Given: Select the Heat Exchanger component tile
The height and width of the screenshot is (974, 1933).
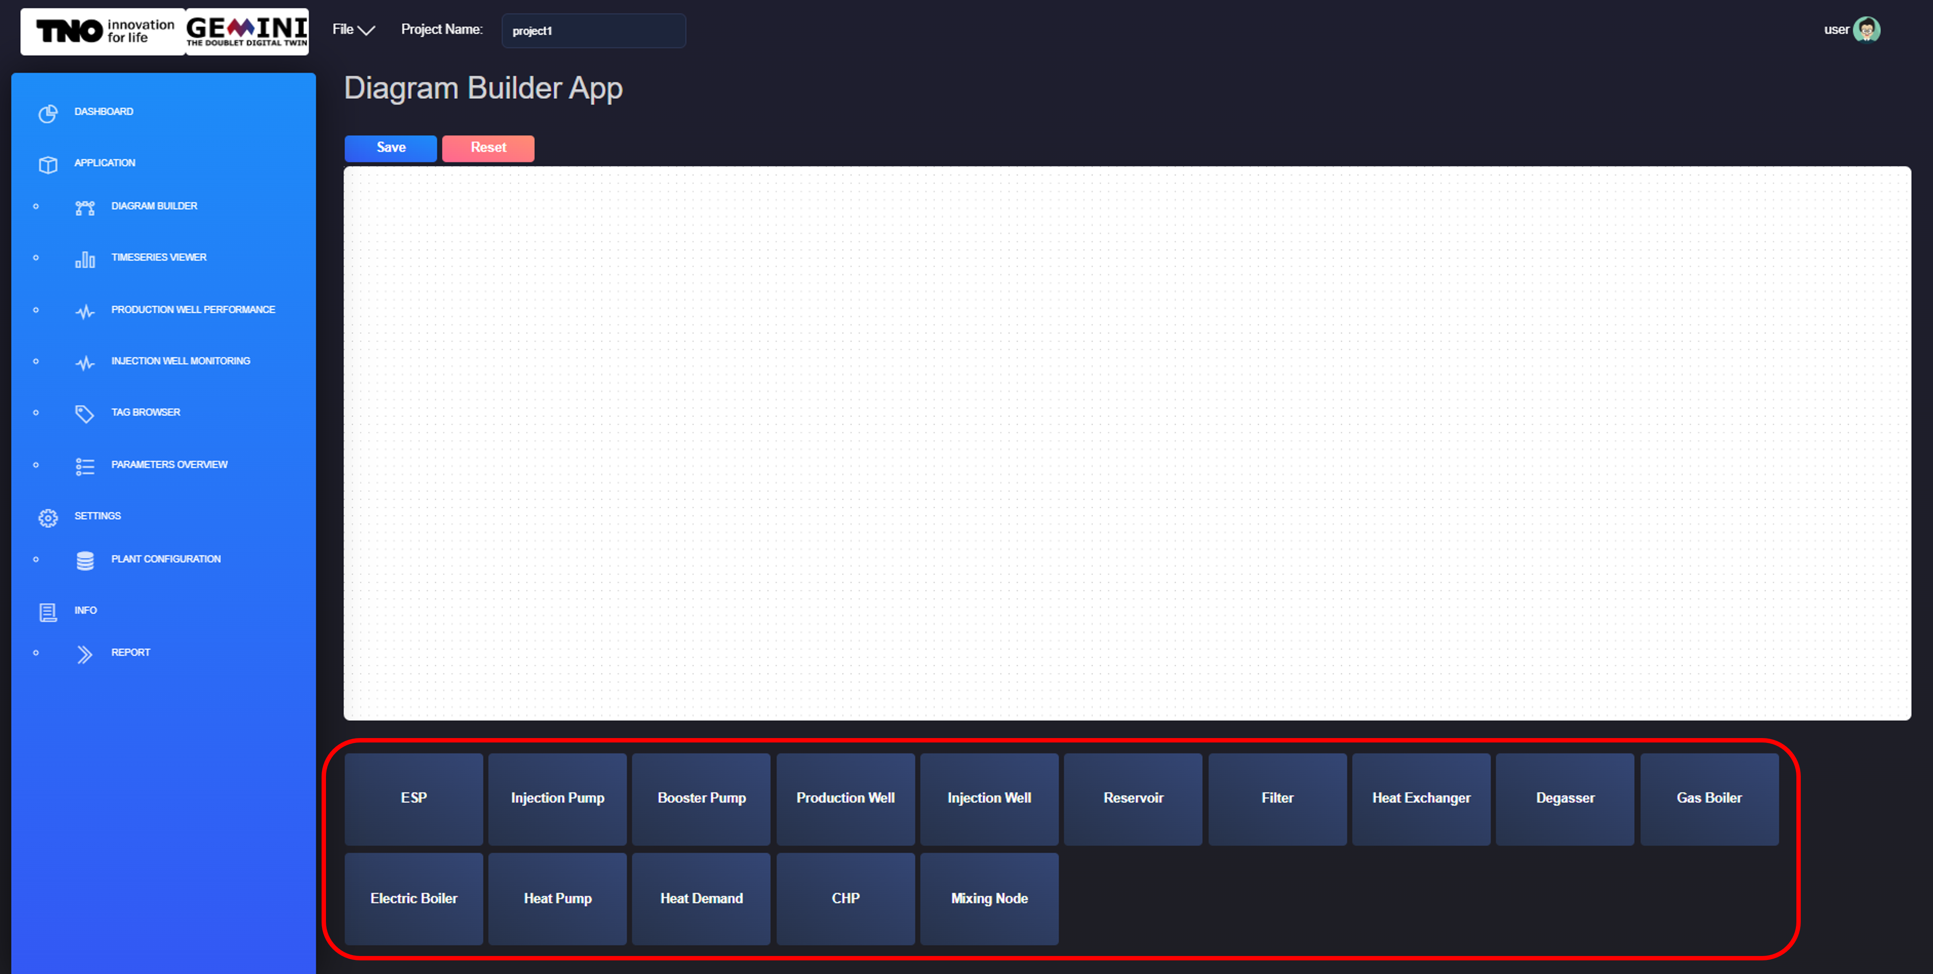Looking at the screenshot, I should click(1420, 798).
